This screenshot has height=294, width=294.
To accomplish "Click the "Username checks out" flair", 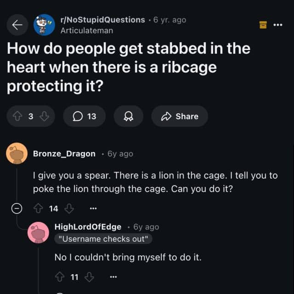I will pos(103,239).
